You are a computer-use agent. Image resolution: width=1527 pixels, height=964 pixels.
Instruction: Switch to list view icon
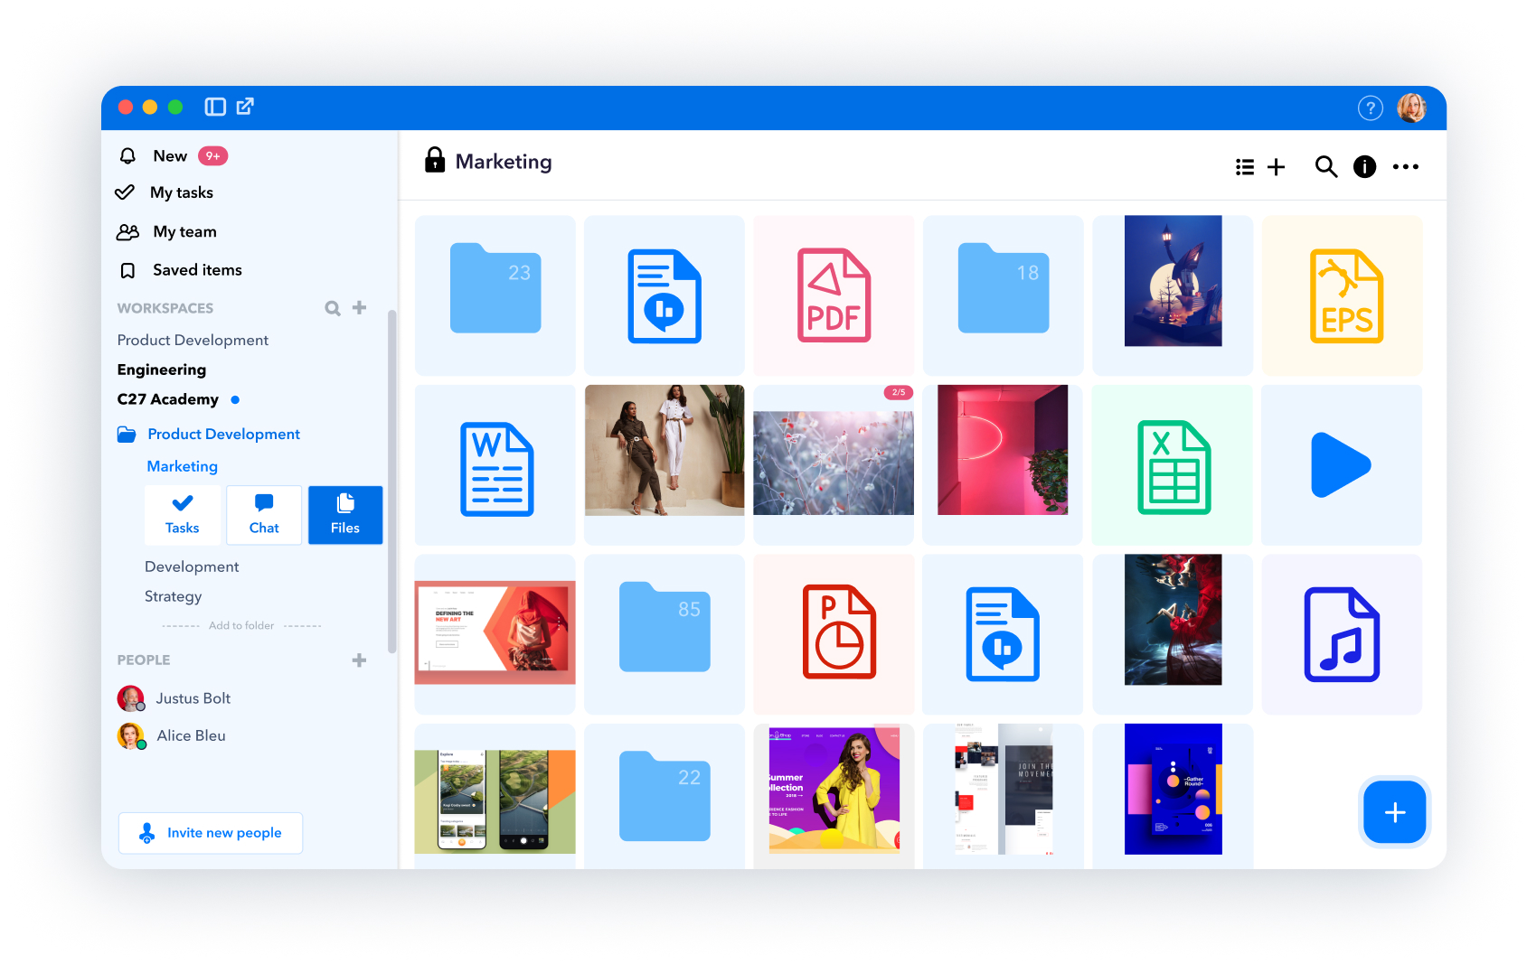point(1245,167)
